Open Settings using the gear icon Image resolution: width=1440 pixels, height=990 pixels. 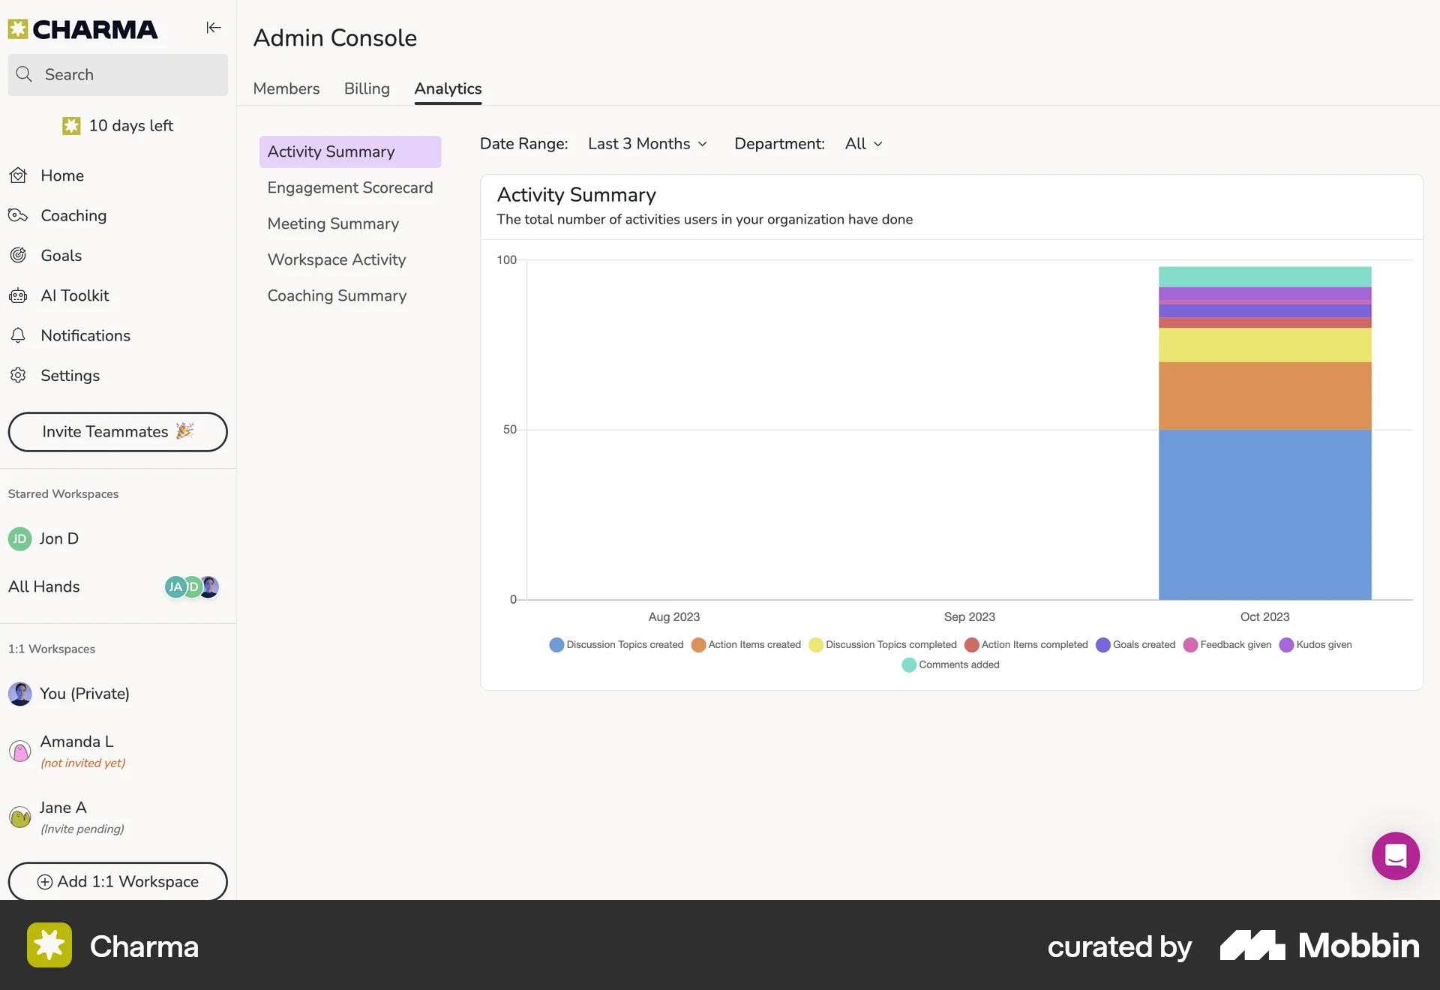[18, 375]
